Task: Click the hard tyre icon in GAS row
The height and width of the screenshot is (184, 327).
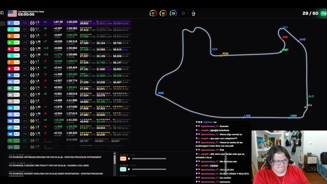Action: tap(32, 108)
